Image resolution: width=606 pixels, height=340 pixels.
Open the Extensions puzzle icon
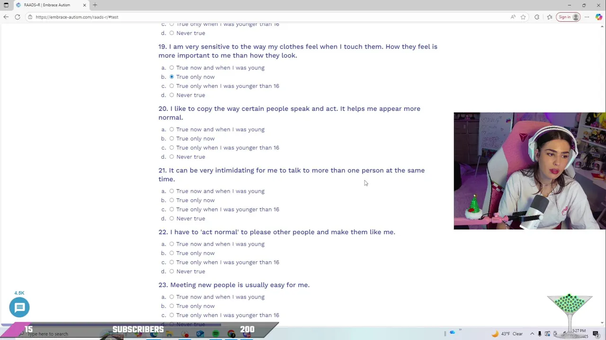coord(537,17)
